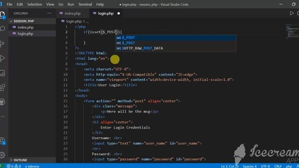Show additional activity bar views (three dots)
Image resolution: width=299 pixels, height=168 pixels.
coord(2,116)
